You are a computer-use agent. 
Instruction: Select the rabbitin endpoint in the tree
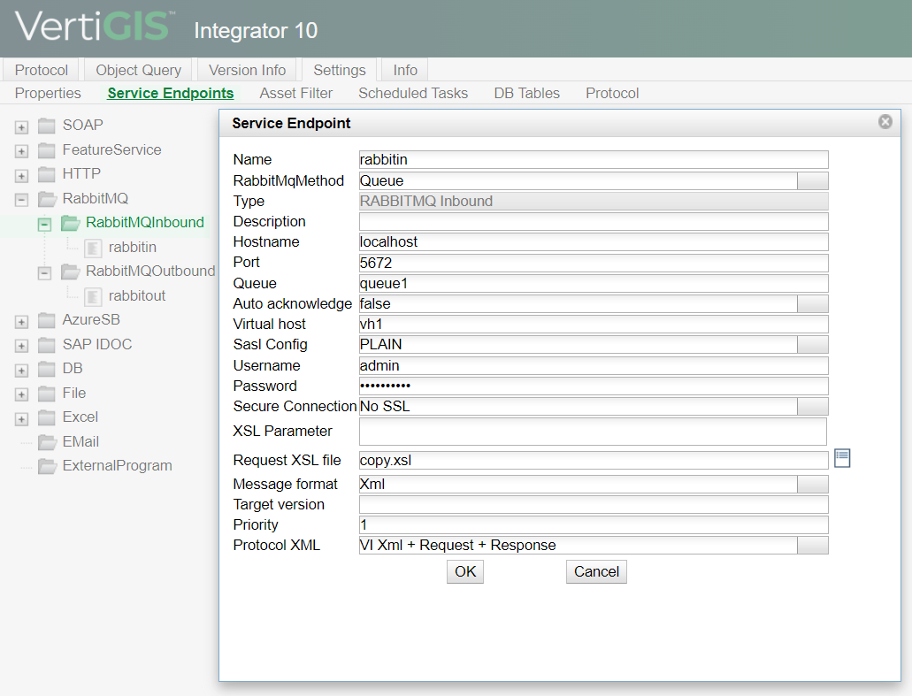point(132,247)
